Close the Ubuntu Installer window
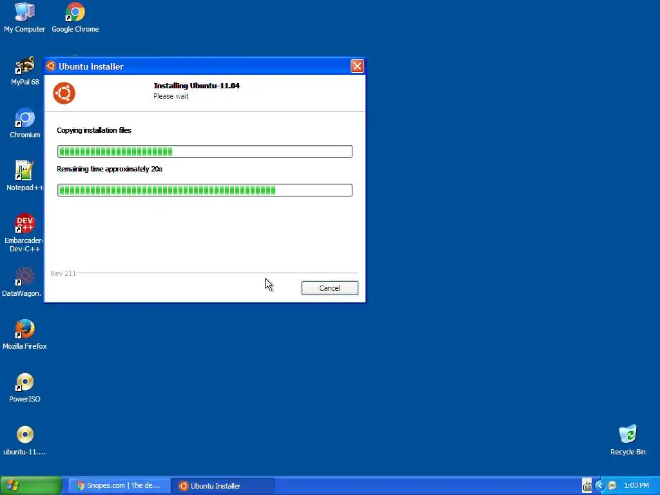The image size is (660, 495). pos(357,66)
